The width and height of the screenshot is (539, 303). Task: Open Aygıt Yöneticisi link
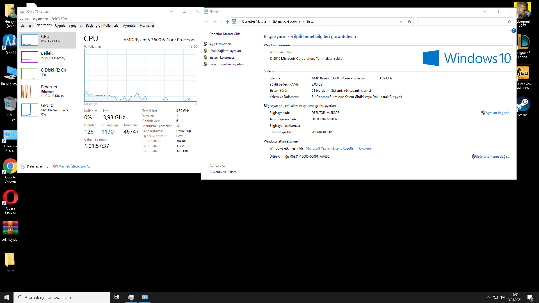[x=221, y=44]
